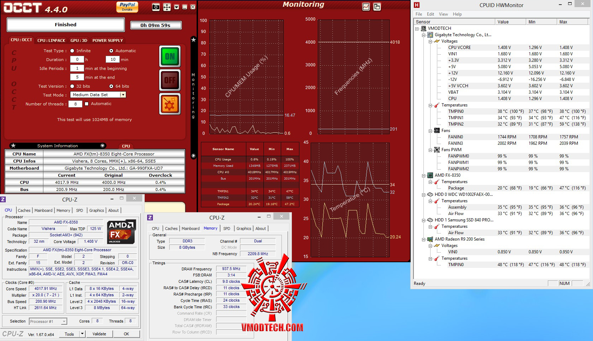
Task: Click the AMD FX-8350 chip icon
Action: click(430, 175)
